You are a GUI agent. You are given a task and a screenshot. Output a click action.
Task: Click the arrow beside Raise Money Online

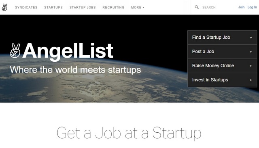click(x=251, y=66)
